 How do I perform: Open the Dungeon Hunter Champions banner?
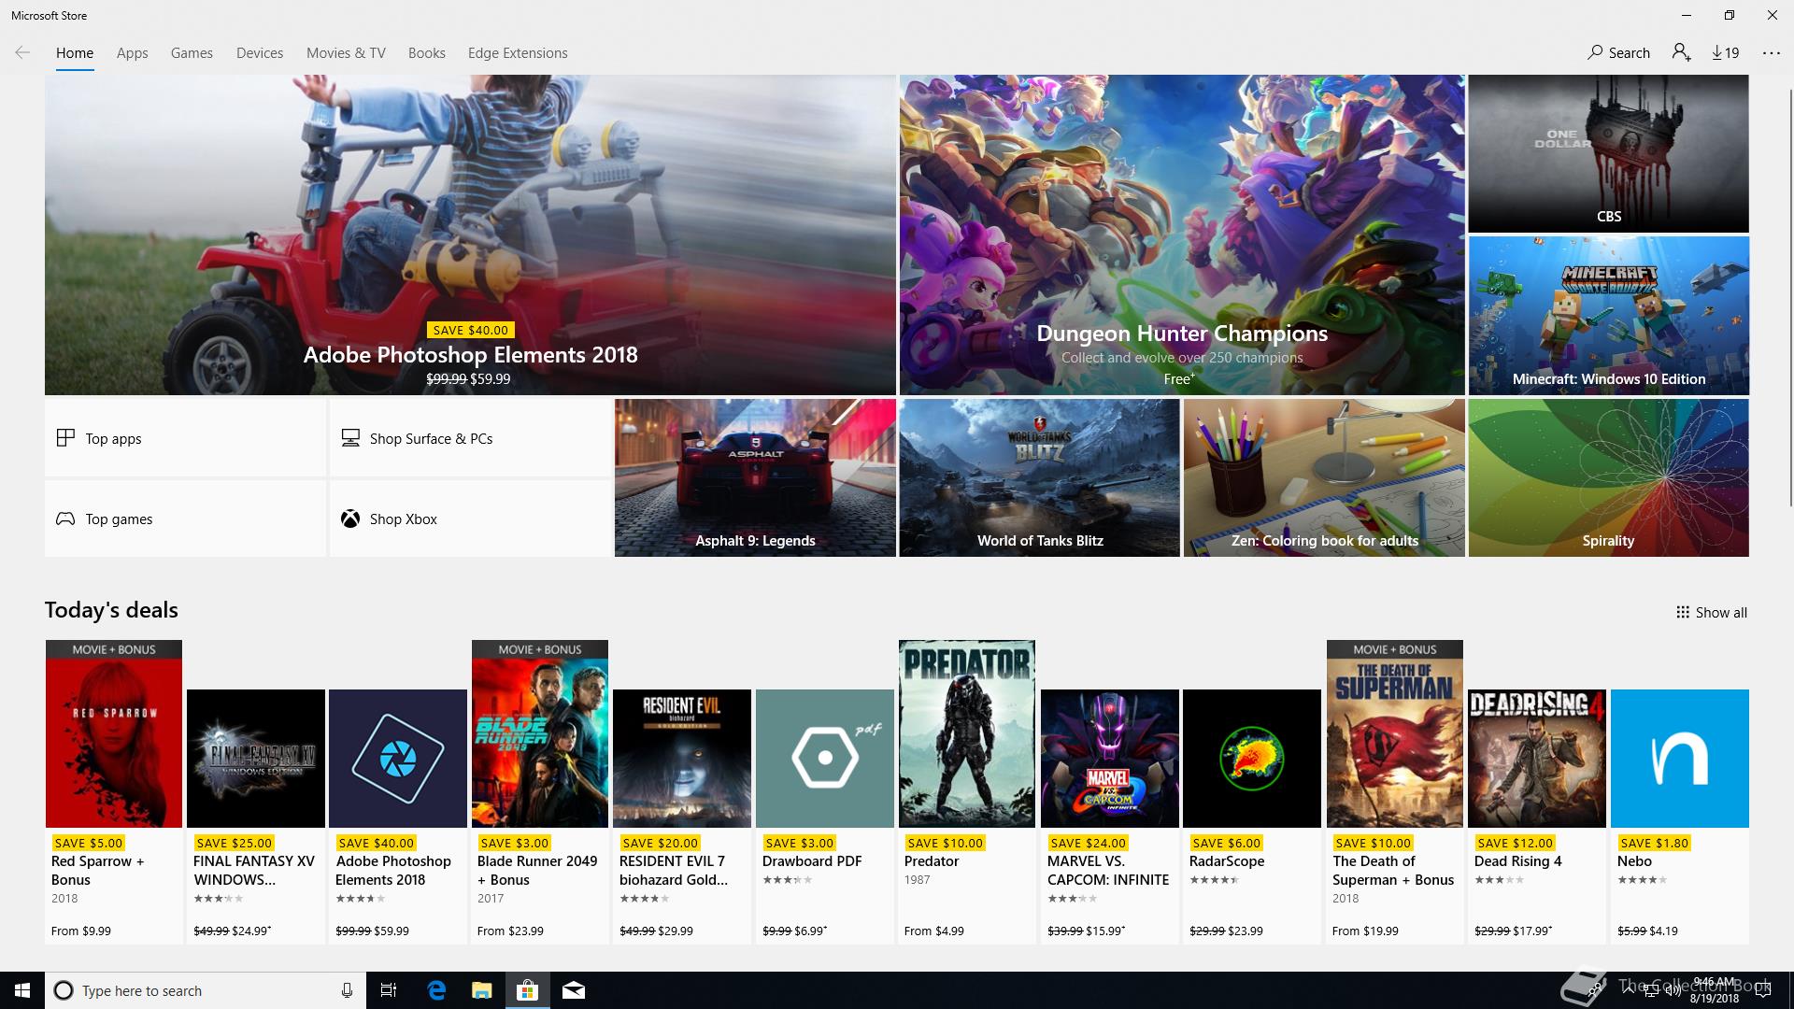coord(1182,234)
